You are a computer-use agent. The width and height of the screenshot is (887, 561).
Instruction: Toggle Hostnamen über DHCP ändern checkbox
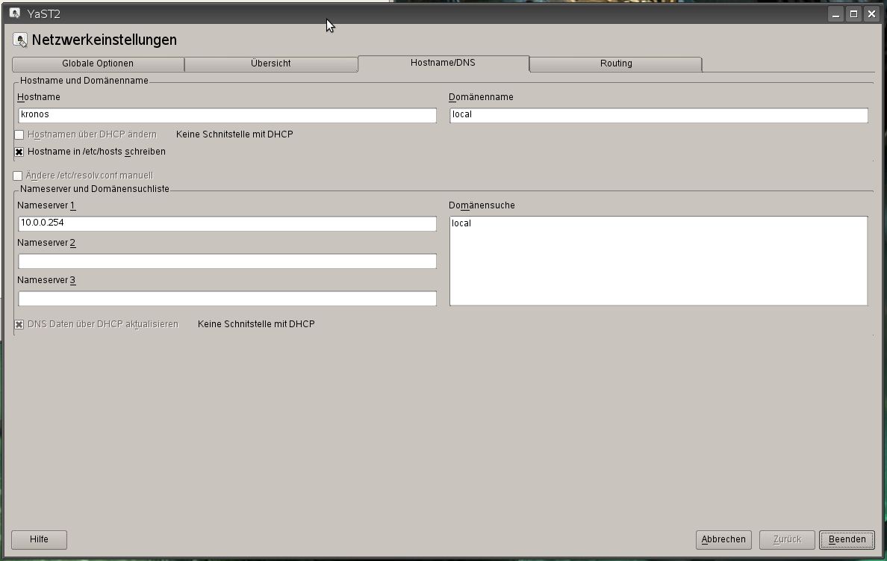pyautogui.click(x=19, y=134)
